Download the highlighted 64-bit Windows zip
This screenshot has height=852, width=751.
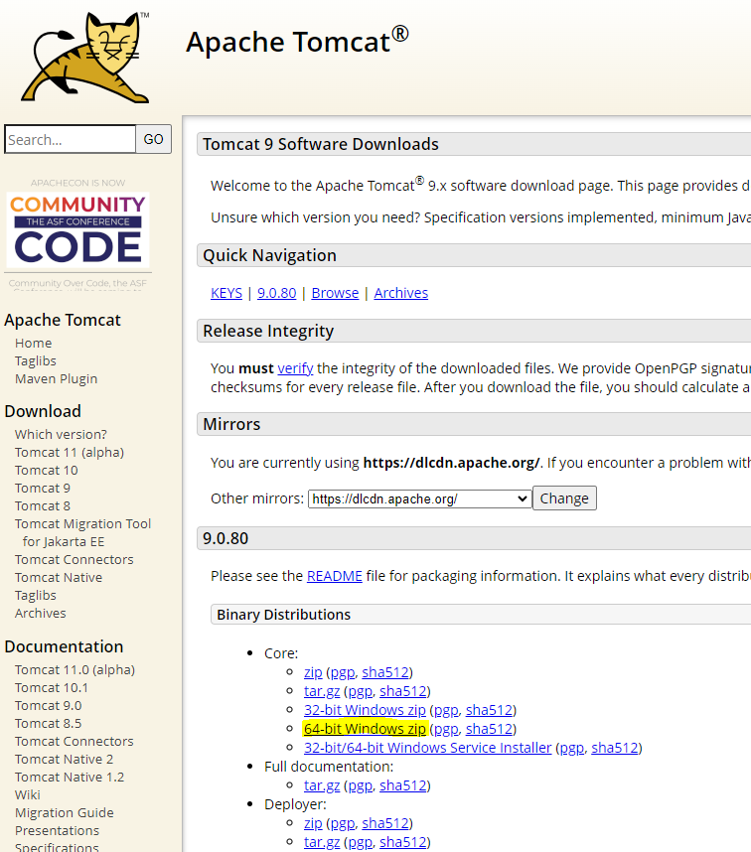pos(365,729)
